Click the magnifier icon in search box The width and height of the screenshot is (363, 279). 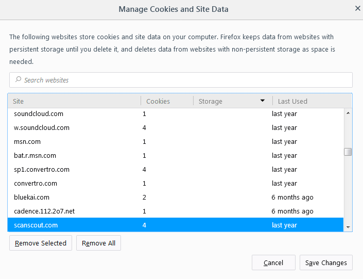point(19,80)
